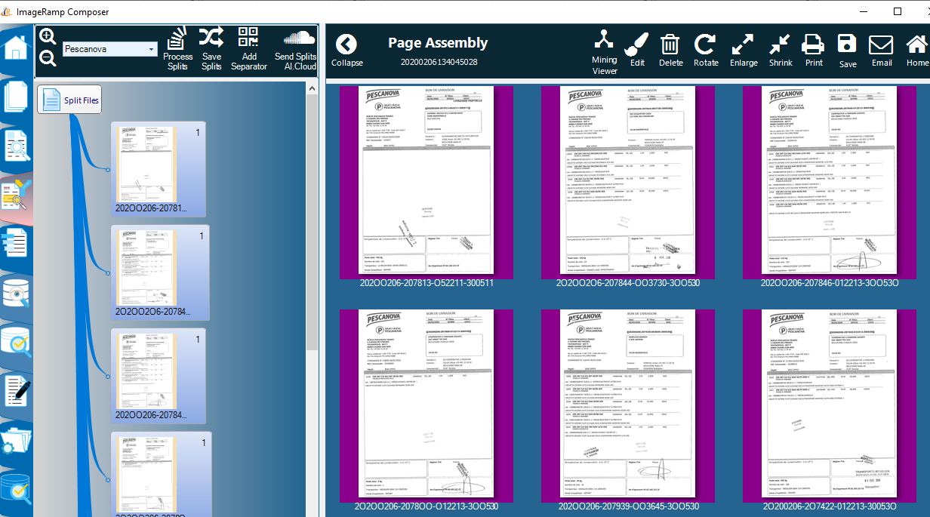Open the database with magnifier-check sidebar icon
This screenshot has width=930, height=517.
17,341
